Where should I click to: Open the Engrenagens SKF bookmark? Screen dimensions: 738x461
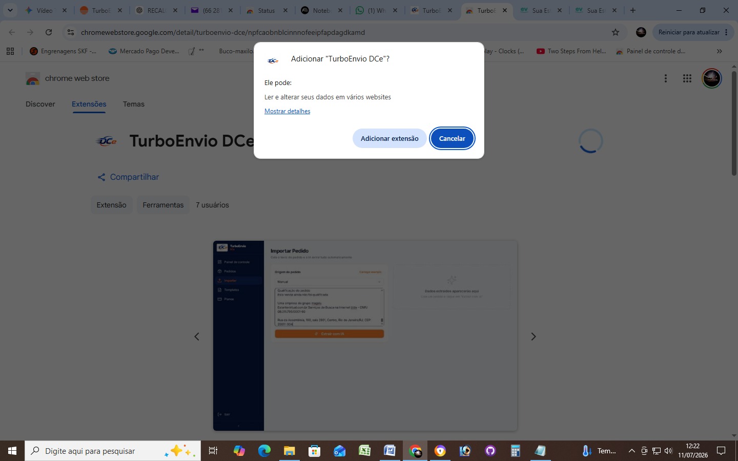point(63,51)
